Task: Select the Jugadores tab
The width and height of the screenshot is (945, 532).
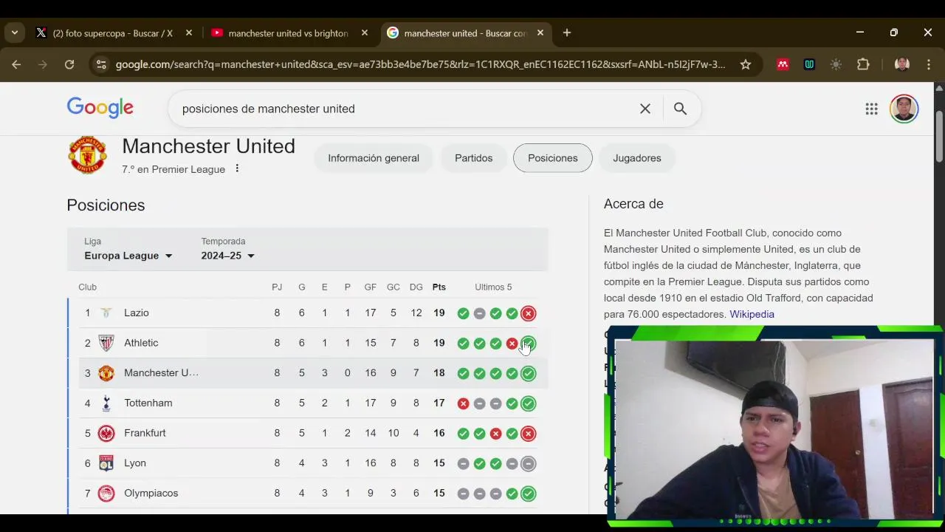Action: 637,158
